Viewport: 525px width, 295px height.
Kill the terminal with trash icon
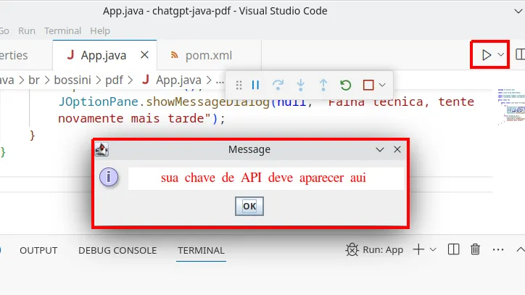[x=475, y=249]
